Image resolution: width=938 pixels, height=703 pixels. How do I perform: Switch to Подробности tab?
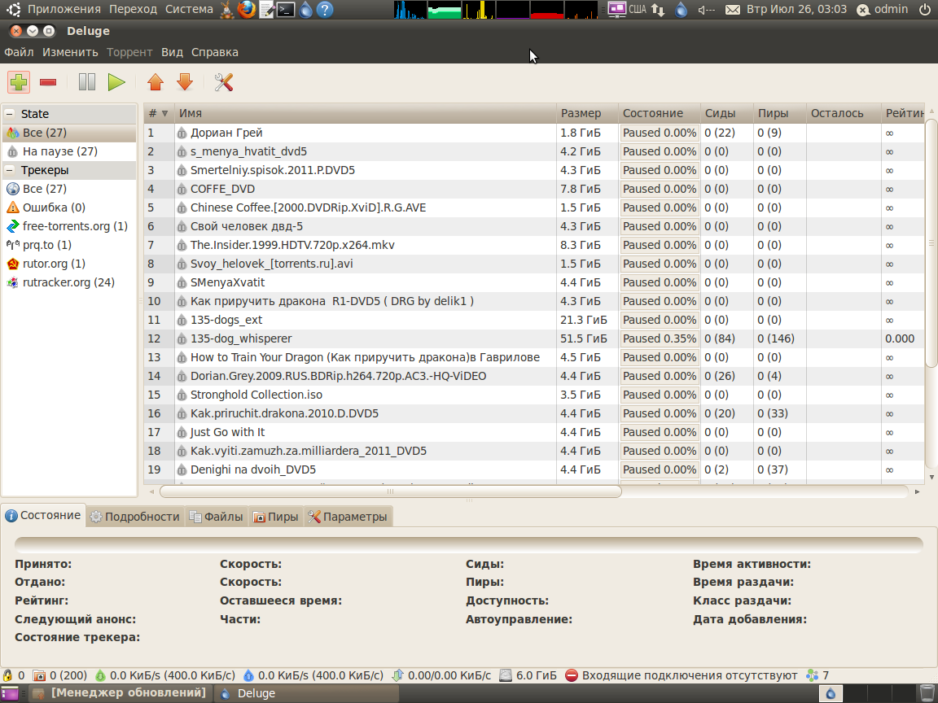(135, 517)
